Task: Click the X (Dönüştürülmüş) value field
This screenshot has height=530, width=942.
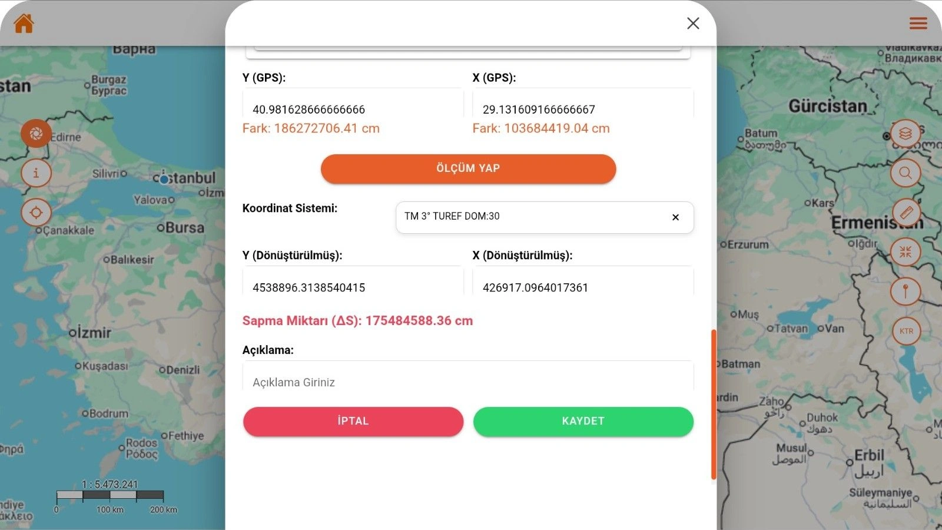Action: point(582,287)
